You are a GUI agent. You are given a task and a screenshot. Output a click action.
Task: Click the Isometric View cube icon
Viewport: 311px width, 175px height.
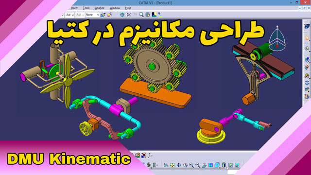point(217,165)
